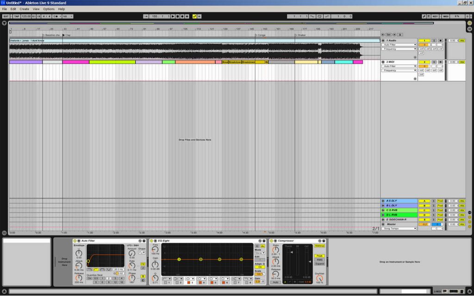Enable Makeup gain in the Compressor
The image size is (474, 296).
[319, 246]
